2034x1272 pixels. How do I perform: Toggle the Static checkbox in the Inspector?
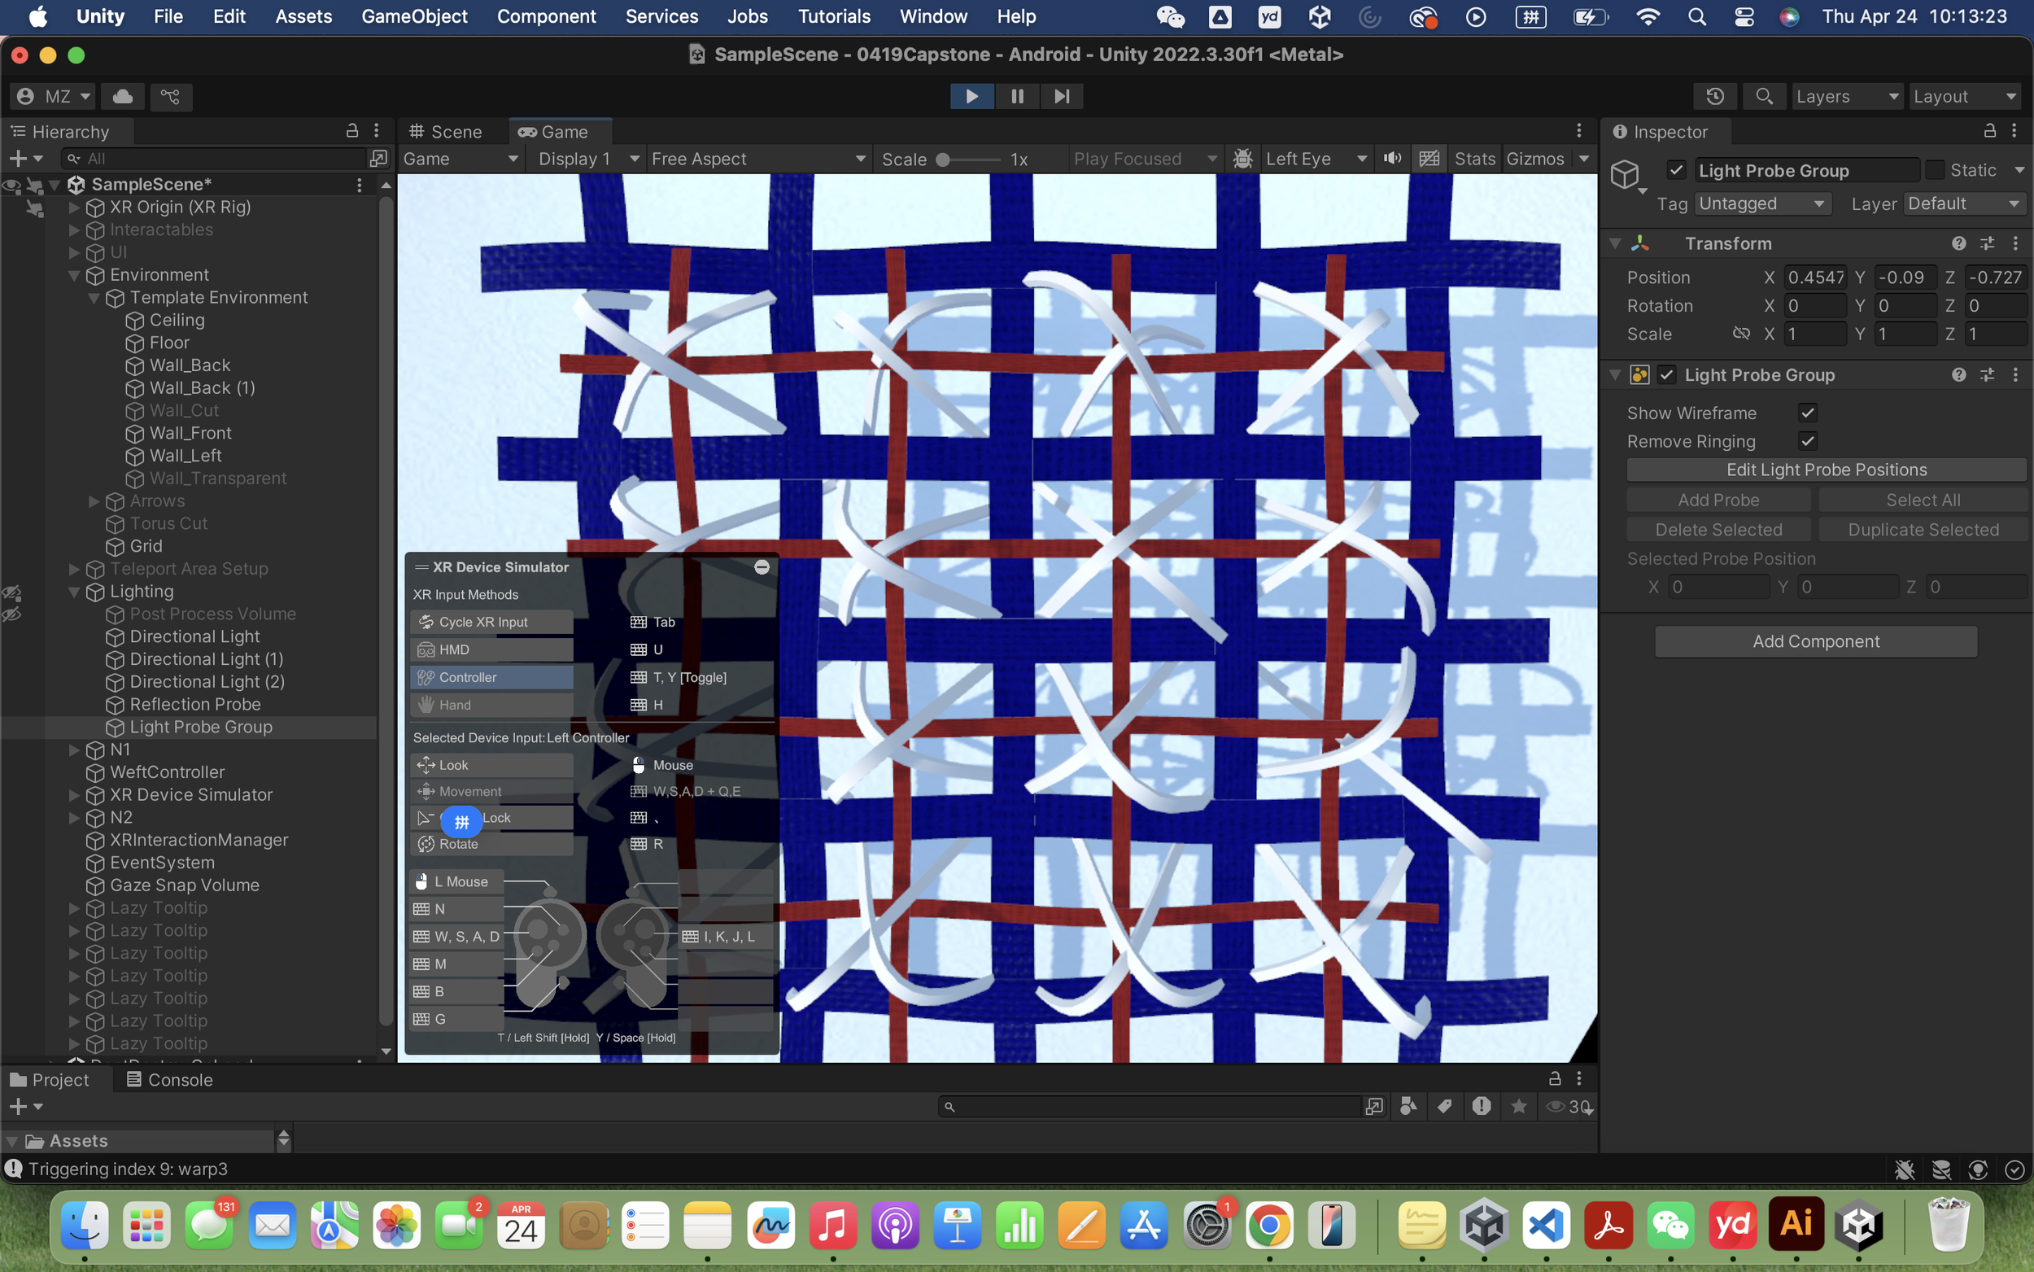[1936, 170]
